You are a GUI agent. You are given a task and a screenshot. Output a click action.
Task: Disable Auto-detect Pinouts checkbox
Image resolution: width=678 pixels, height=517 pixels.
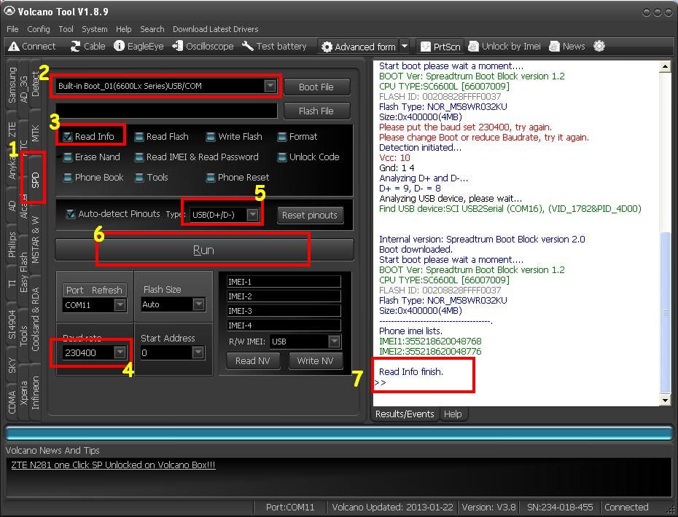[x=70, y=214]
